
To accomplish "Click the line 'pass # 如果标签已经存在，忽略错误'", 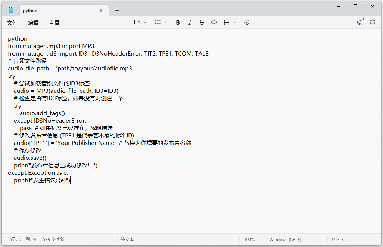I will [66, 128].
